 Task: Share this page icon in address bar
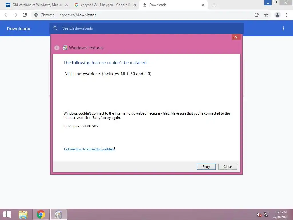coord(257,15)
